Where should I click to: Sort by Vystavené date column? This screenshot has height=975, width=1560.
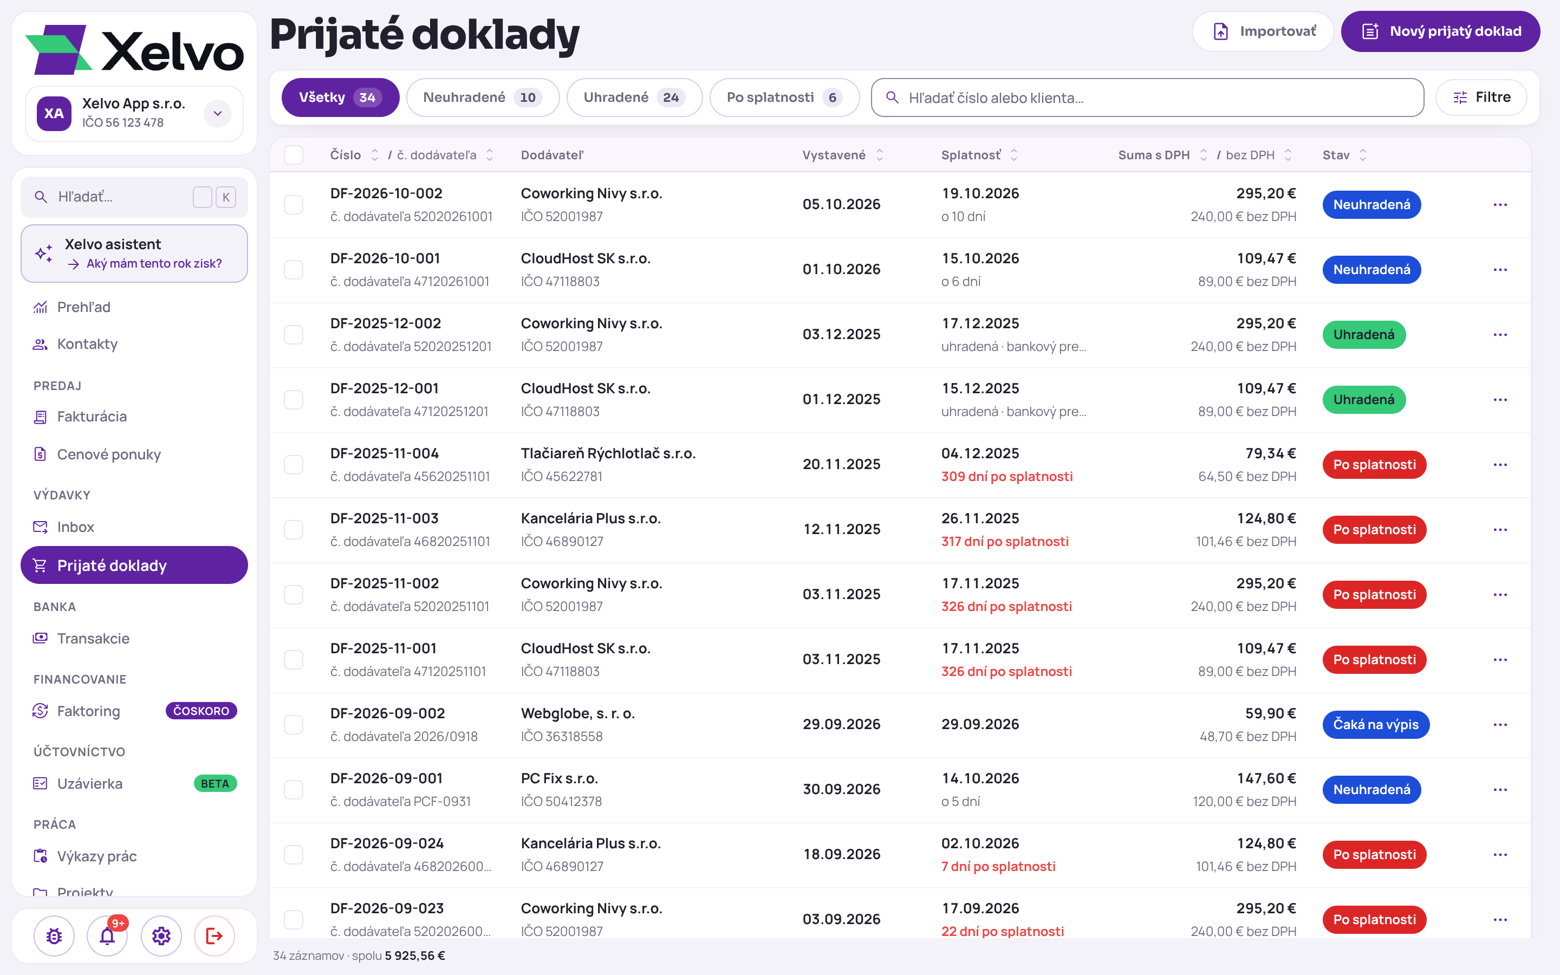842,155
